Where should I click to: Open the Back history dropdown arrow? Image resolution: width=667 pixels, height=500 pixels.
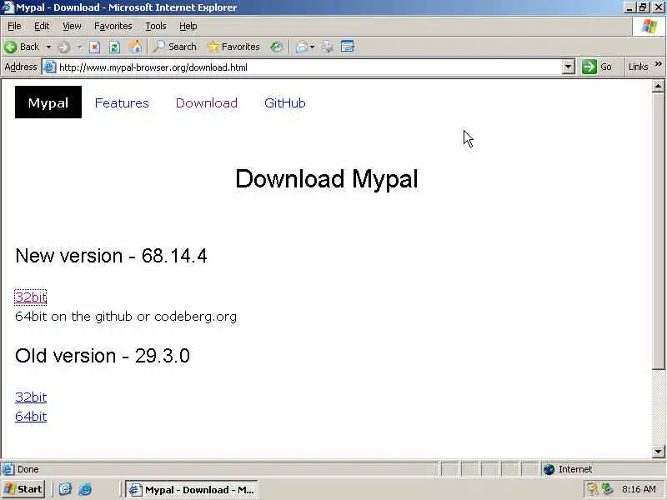click(48, 47)
